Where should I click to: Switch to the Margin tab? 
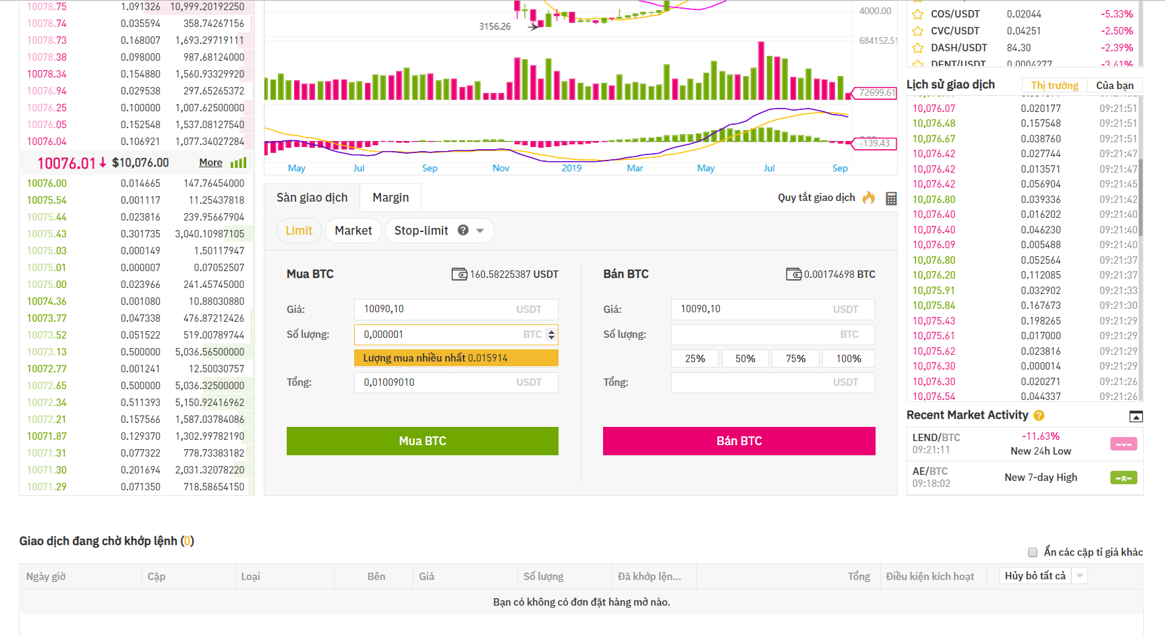click(391, 198)
